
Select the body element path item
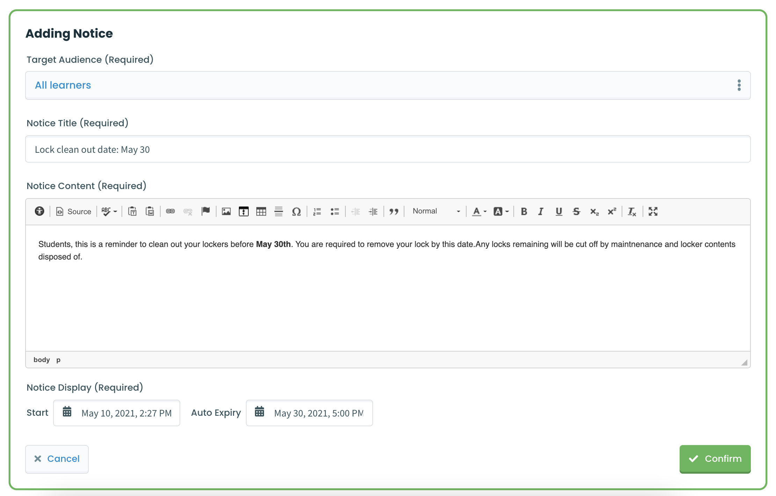[x=42, y=360]
